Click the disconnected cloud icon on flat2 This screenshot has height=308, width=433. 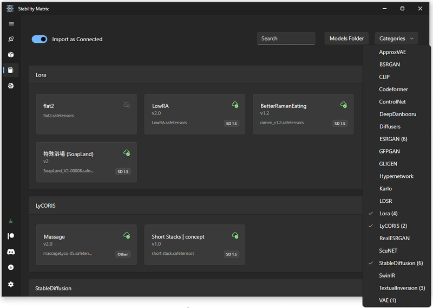[127, 105]
